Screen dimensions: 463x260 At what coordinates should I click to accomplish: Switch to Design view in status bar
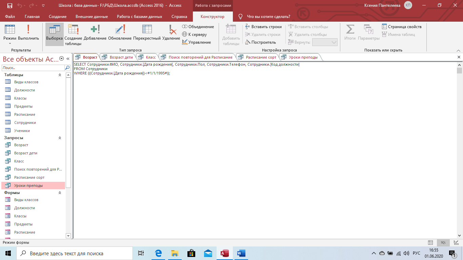456,242
